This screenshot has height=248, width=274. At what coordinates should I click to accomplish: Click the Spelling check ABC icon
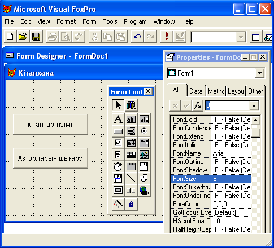[x=79, y=37]
